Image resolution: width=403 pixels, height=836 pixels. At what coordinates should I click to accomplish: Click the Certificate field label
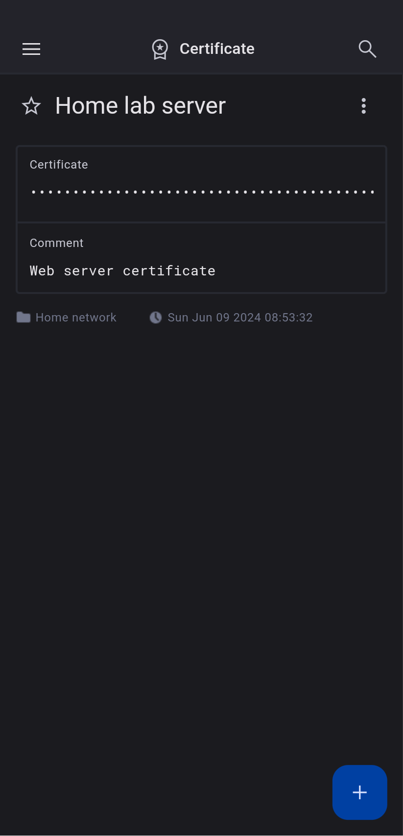[59, 165]
